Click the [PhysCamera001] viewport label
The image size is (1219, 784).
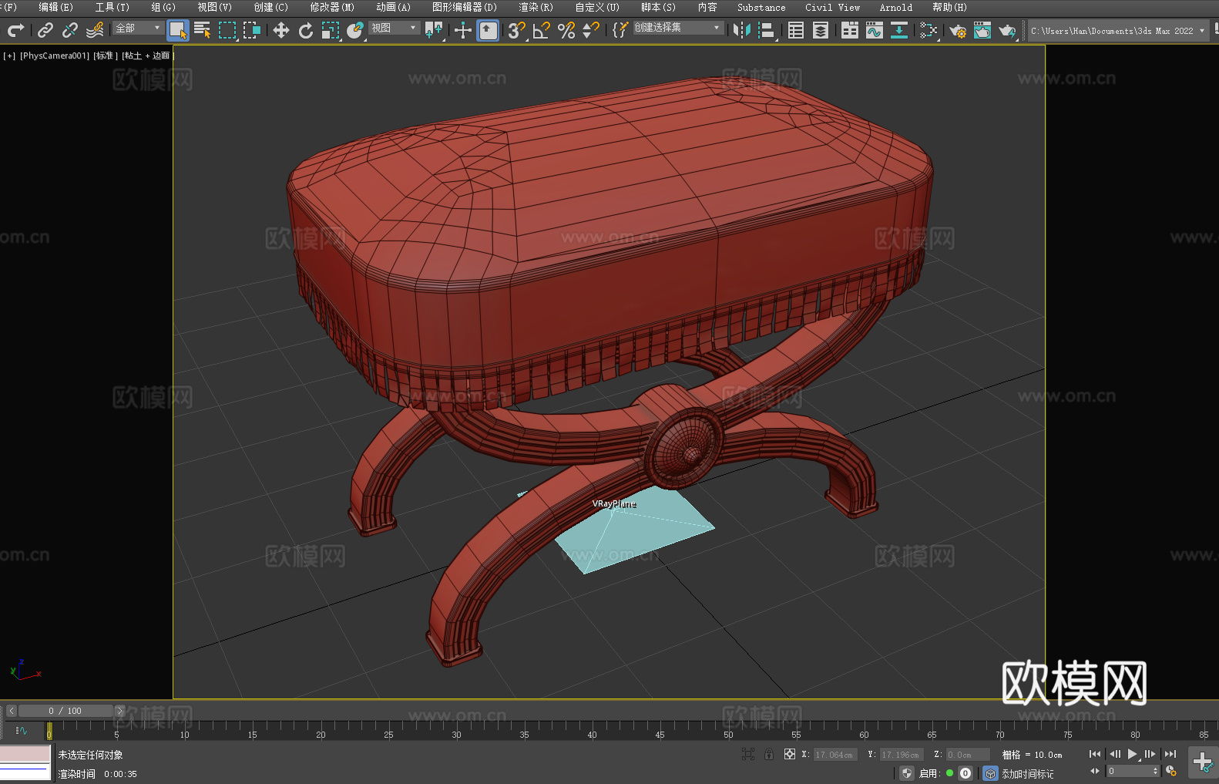[55, 56]
